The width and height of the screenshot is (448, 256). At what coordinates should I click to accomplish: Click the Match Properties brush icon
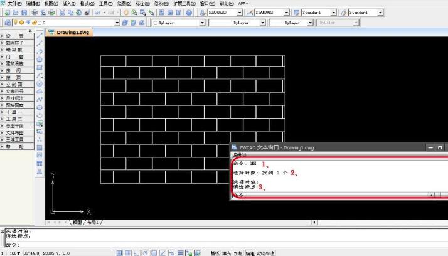click(87, 13)
